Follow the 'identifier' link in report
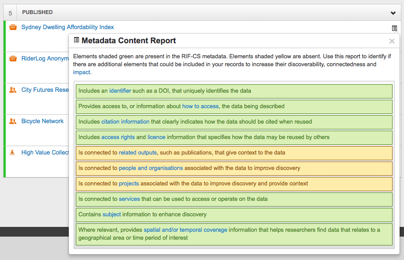 coord(120,91)
